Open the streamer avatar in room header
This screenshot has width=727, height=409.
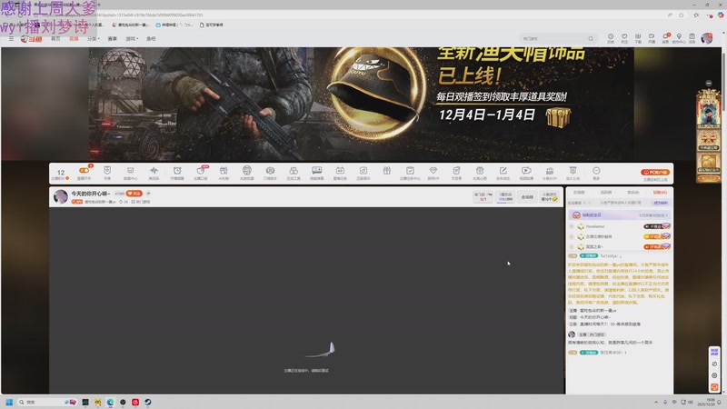click(x=61, y=196)
